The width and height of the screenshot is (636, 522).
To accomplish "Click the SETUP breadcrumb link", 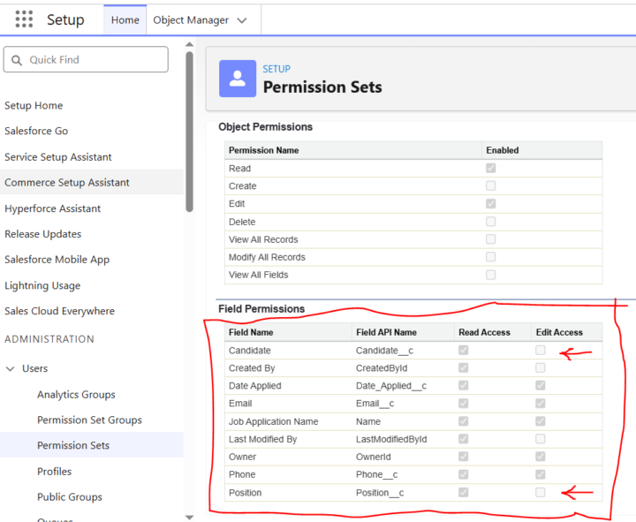I will pyautogui.click(x=276, y=69).
